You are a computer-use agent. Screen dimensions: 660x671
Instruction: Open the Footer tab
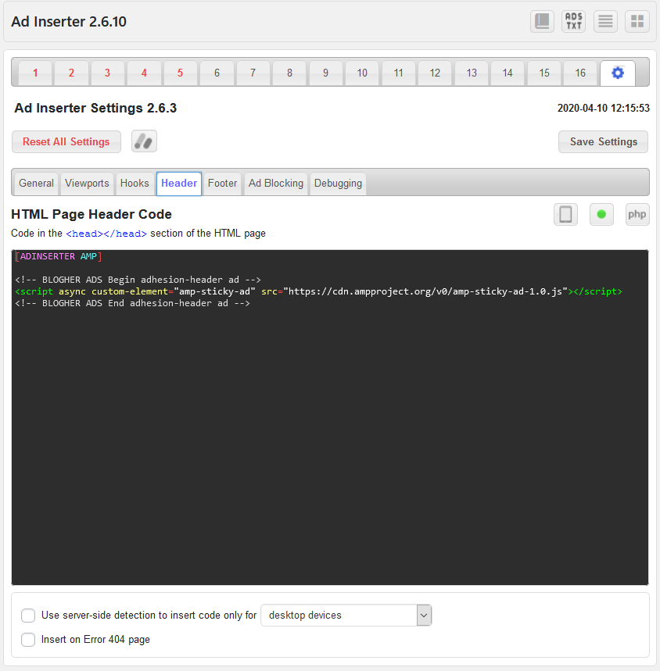point(222,183)
